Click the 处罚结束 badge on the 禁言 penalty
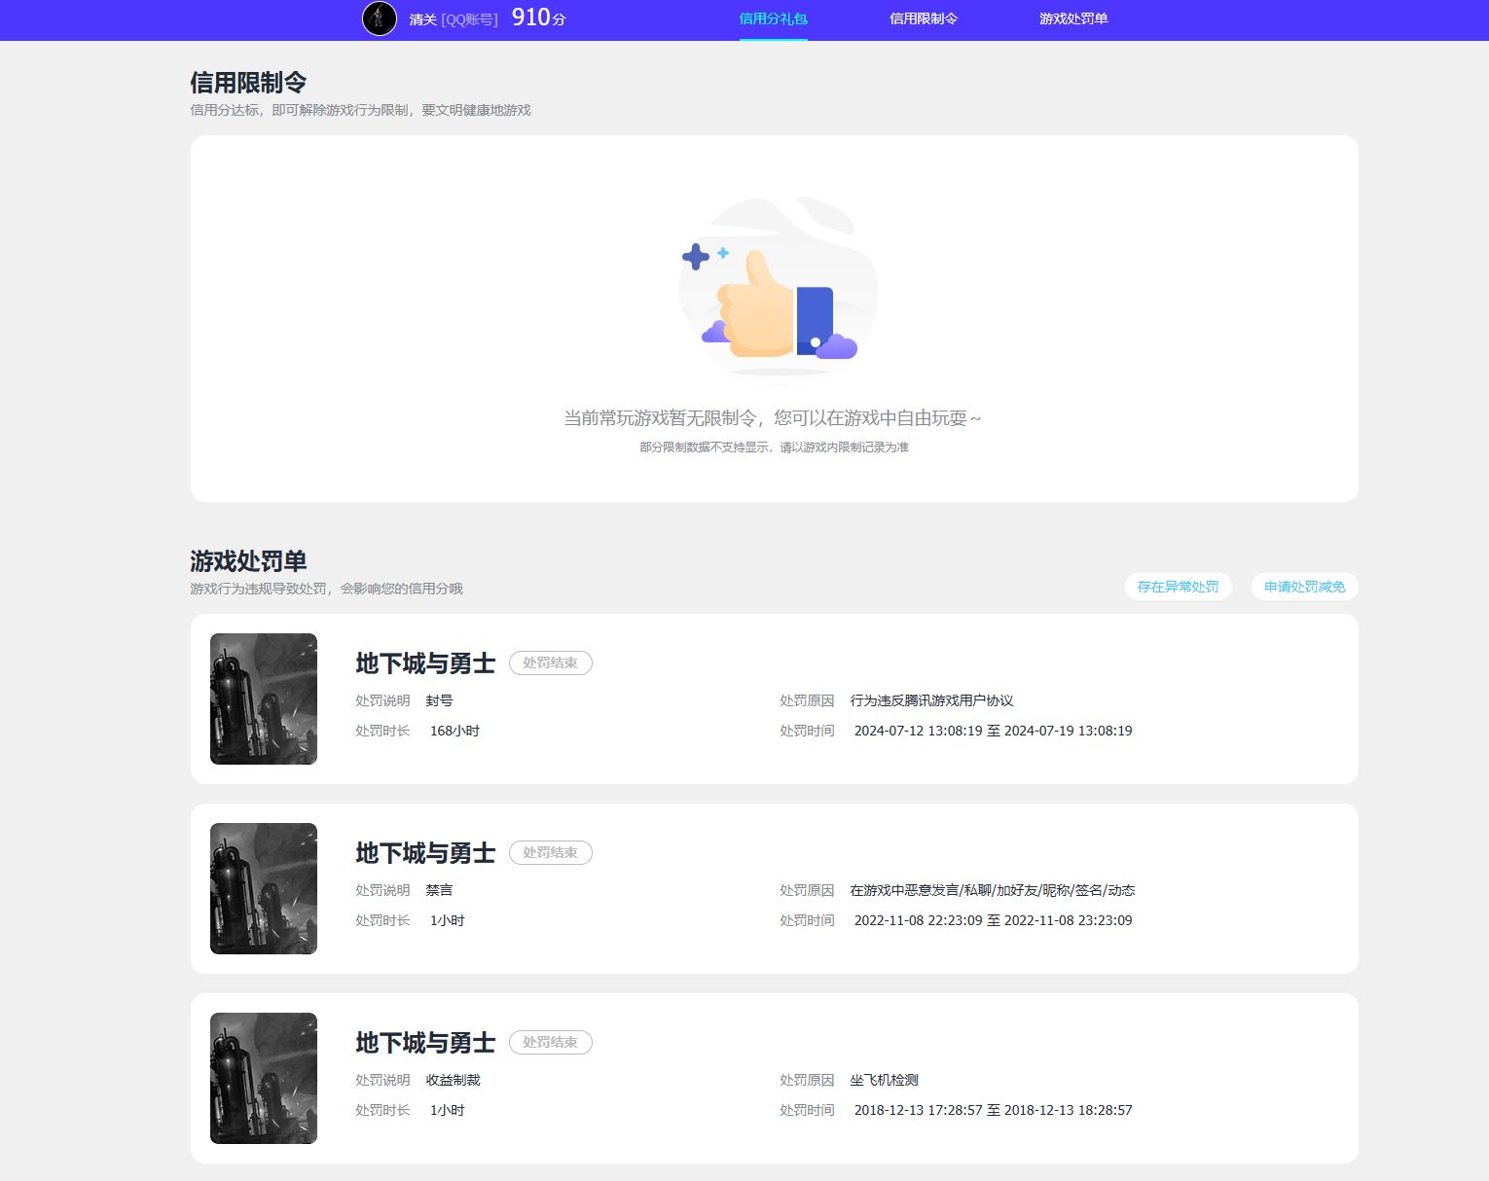Viewport: 1489px width, 1181px height. (551, 852)
